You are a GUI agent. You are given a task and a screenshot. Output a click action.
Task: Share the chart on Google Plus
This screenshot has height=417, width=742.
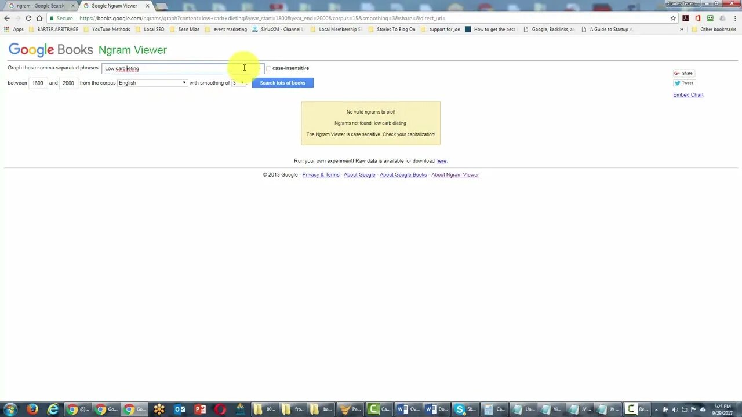683,73
